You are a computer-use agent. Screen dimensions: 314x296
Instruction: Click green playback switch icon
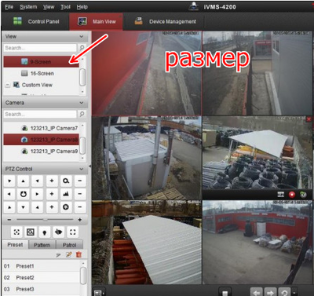(x=303, y=195)
